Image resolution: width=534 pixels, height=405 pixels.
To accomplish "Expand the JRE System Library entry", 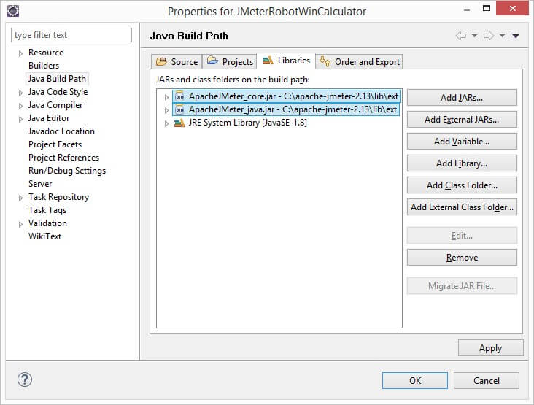I will [166, 123].
